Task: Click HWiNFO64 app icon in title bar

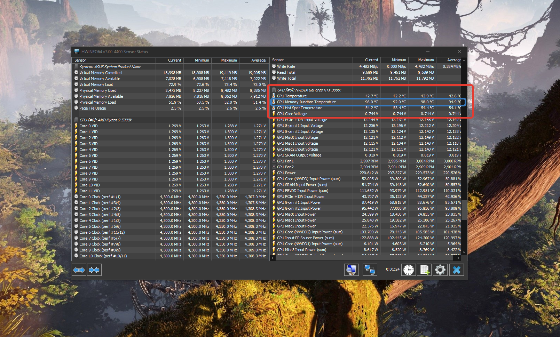Action: [77, 51]
